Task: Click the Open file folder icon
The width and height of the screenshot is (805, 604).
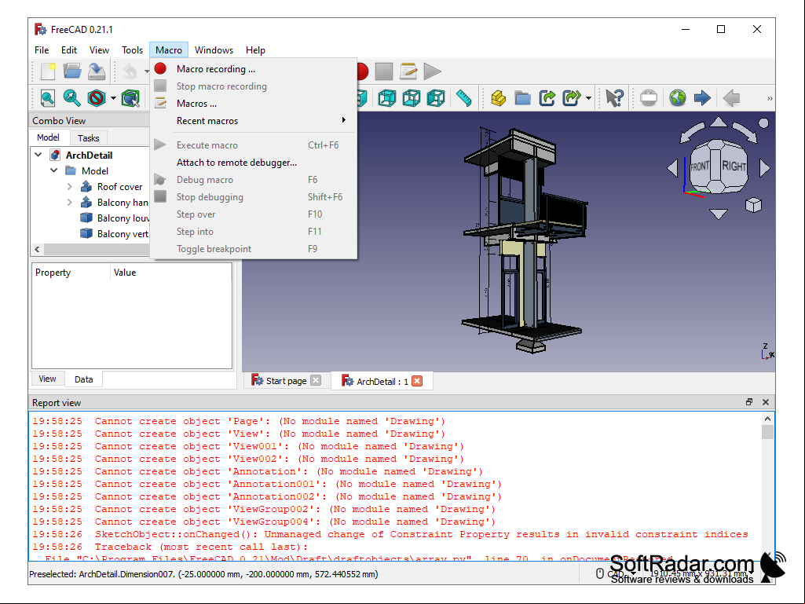Action: 72,71
